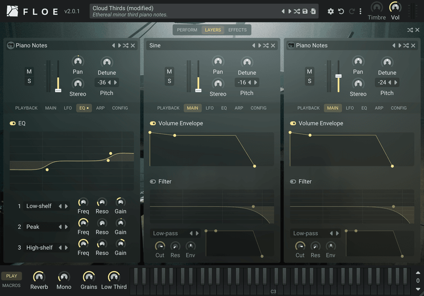424x296 pixels.
Task: Open the save-as preset icon
Action: (x=313, y=11)
